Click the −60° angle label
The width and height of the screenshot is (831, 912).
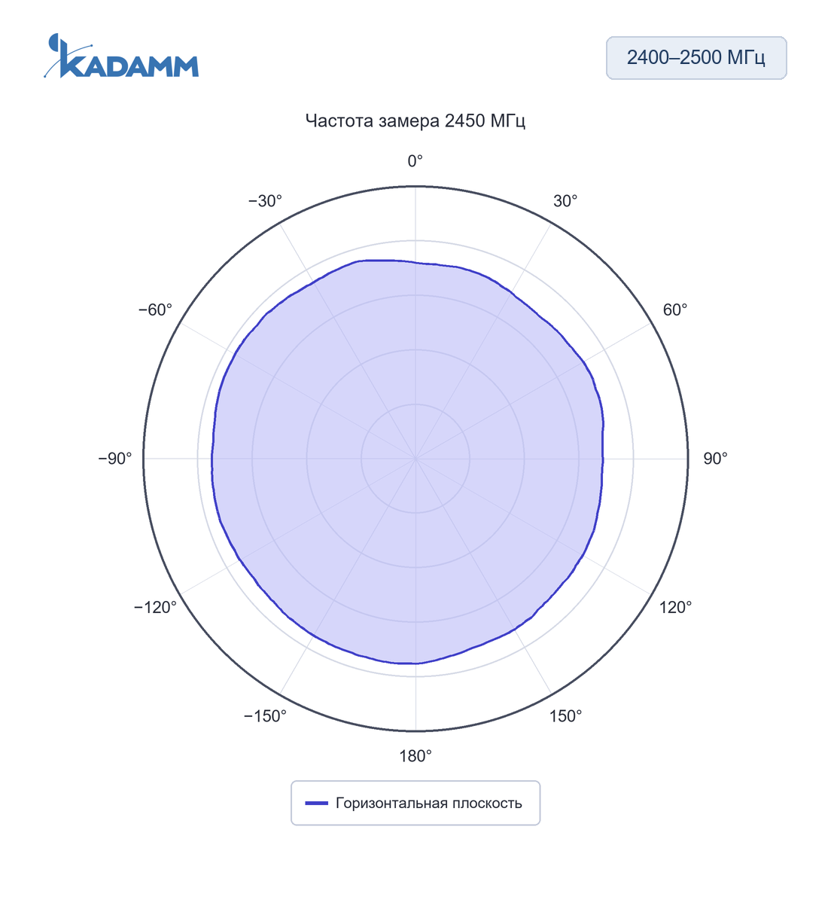[x=155, y=310]
